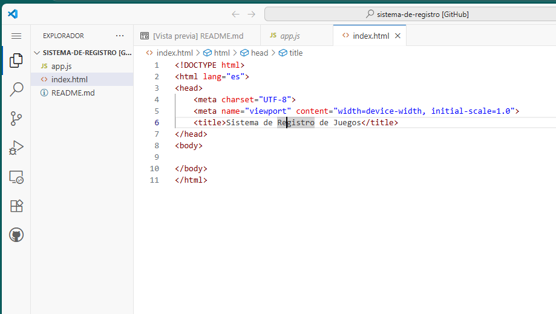Open the Remote Explorer view
Image resolution: width=556 pixels, height=314 pixels.
click(16, 177)
